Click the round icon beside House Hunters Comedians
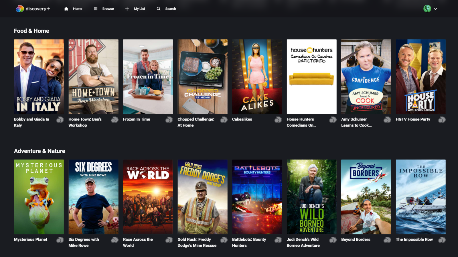This screenshot has width=458, height=257. pos(333,120)
